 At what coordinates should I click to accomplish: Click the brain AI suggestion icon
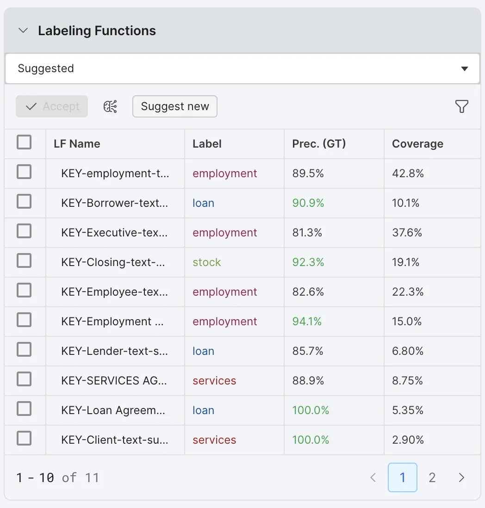click(x=110, y=106)
